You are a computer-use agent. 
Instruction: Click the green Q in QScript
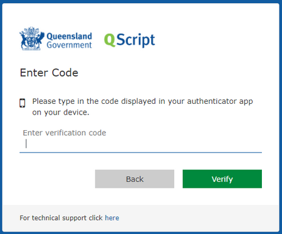tap(110, 40)
